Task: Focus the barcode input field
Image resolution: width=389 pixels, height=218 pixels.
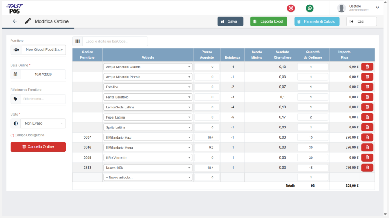Action: [115, 41]
